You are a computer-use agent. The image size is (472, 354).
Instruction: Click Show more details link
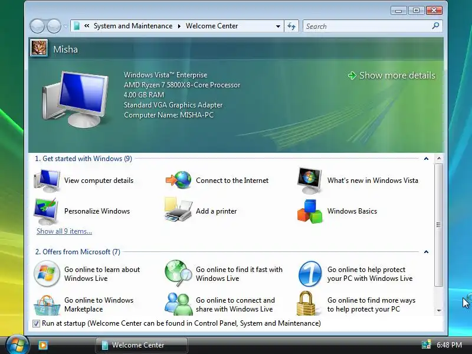pyautogui.click(x=392, y=76)
